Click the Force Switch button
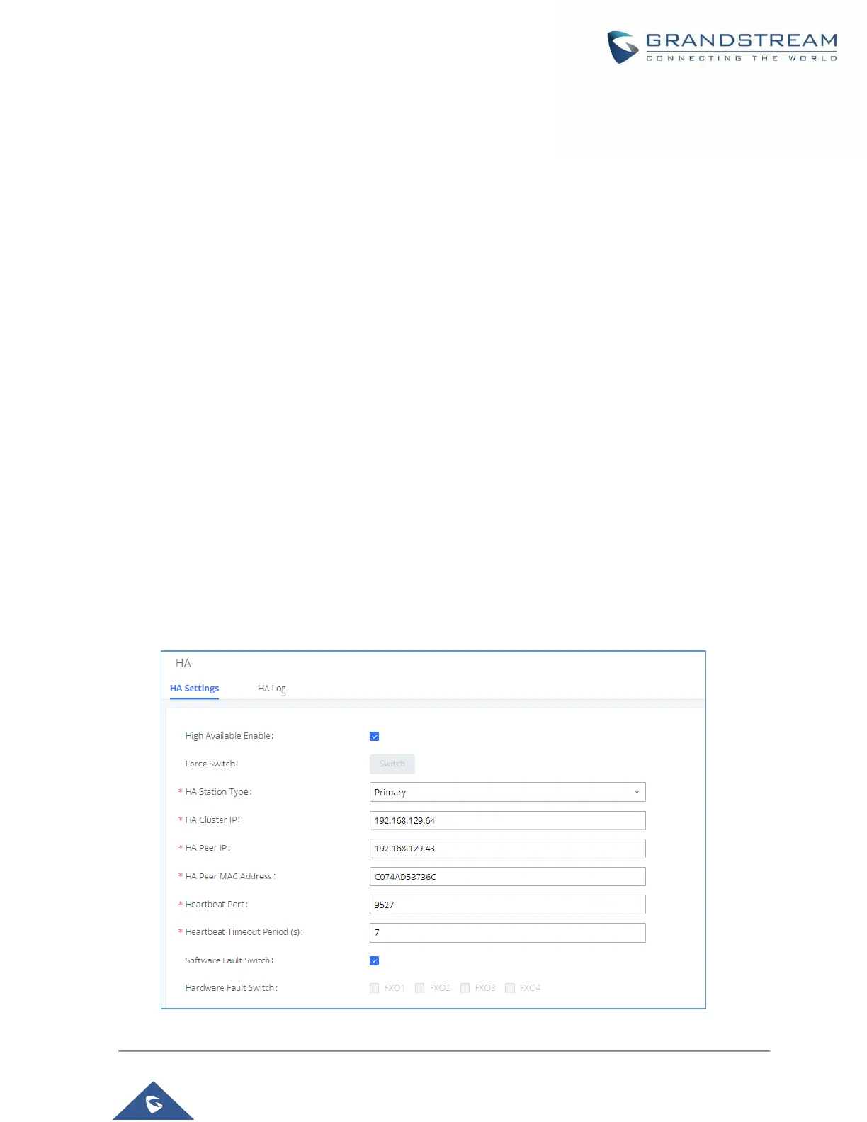 coord(392,764)
